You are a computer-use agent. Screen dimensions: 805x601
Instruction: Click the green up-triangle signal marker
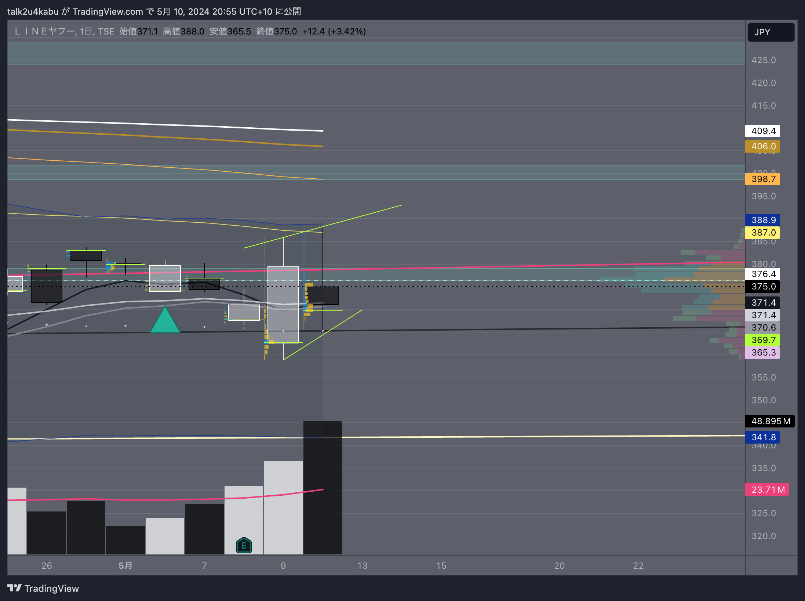[165, 319]
